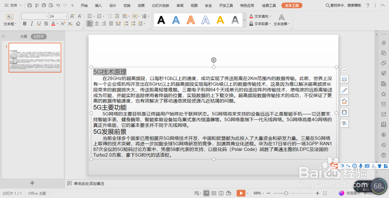
Task: Click the zoom slider handle
Action: [286, 193]
